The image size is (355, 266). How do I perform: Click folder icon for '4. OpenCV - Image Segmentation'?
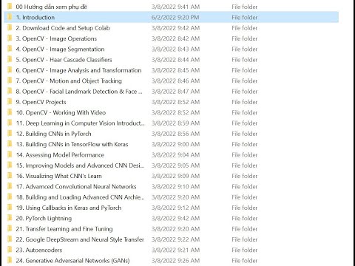pos(10,49)
